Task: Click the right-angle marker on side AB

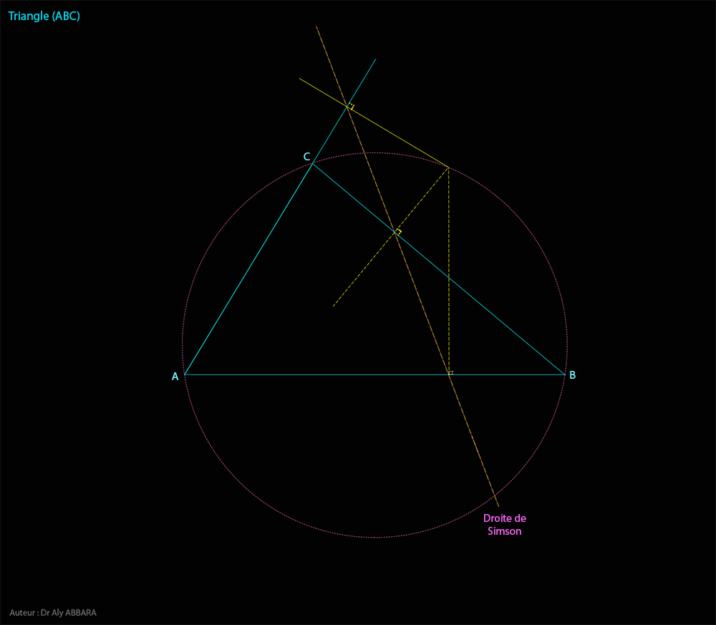Action: click(450, 372)
